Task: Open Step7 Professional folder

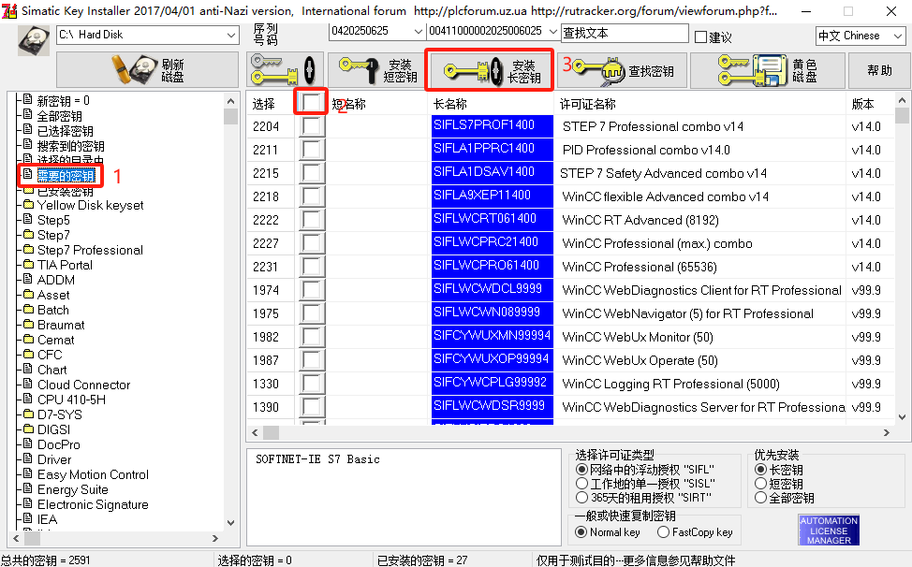Action: pyautogui.click(x=90, y=250)
